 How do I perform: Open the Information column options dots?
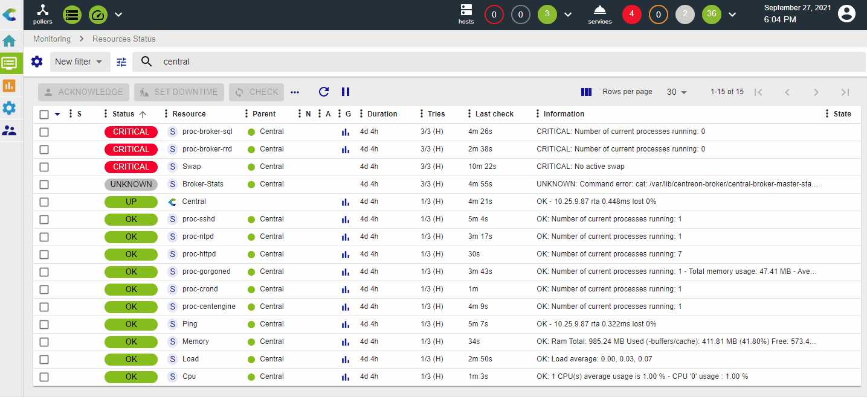pos(537,114)
